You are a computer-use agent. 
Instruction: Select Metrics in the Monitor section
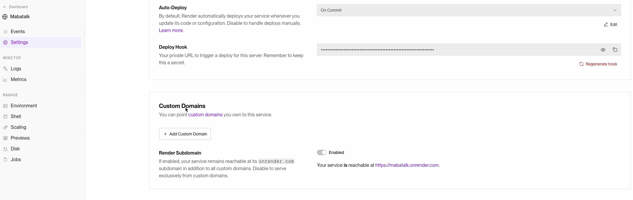tap(18, 79)
